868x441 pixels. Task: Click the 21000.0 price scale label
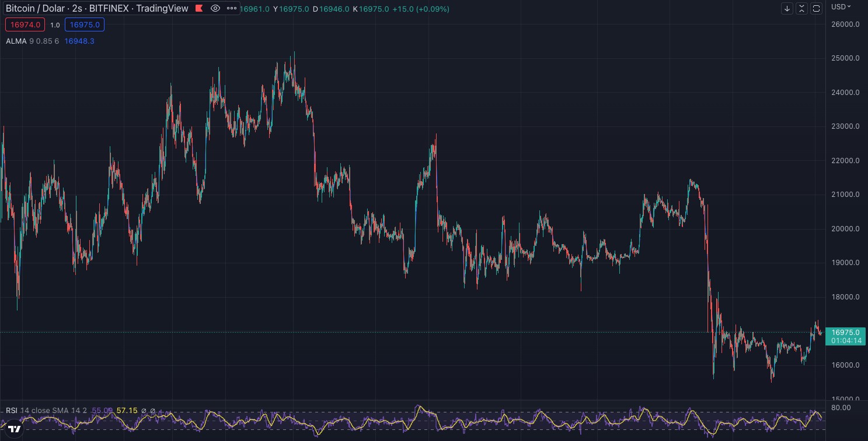coord(845,195)
